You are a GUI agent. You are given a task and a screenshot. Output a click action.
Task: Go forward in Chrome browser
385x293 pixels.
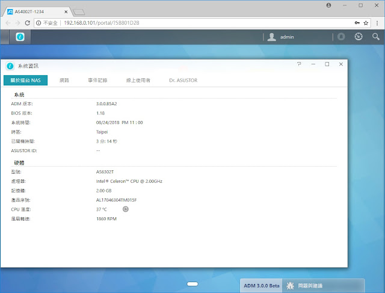[x=17, y=23]
